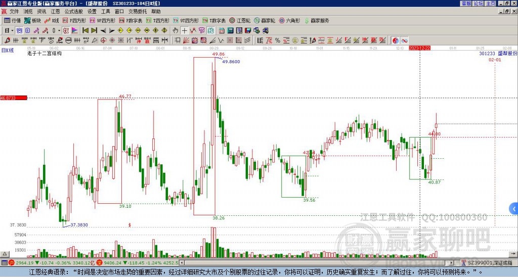Open the 主页 link in title bar
The height and width of the screenshot is (277, 518).
coord(490,4)
